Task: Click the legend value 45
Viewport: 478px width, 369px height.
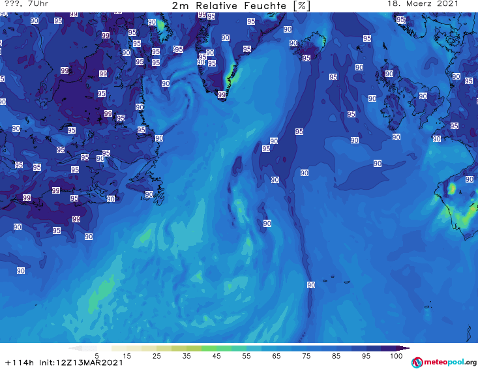Action: pyautogui.click(x=217, y=356)
